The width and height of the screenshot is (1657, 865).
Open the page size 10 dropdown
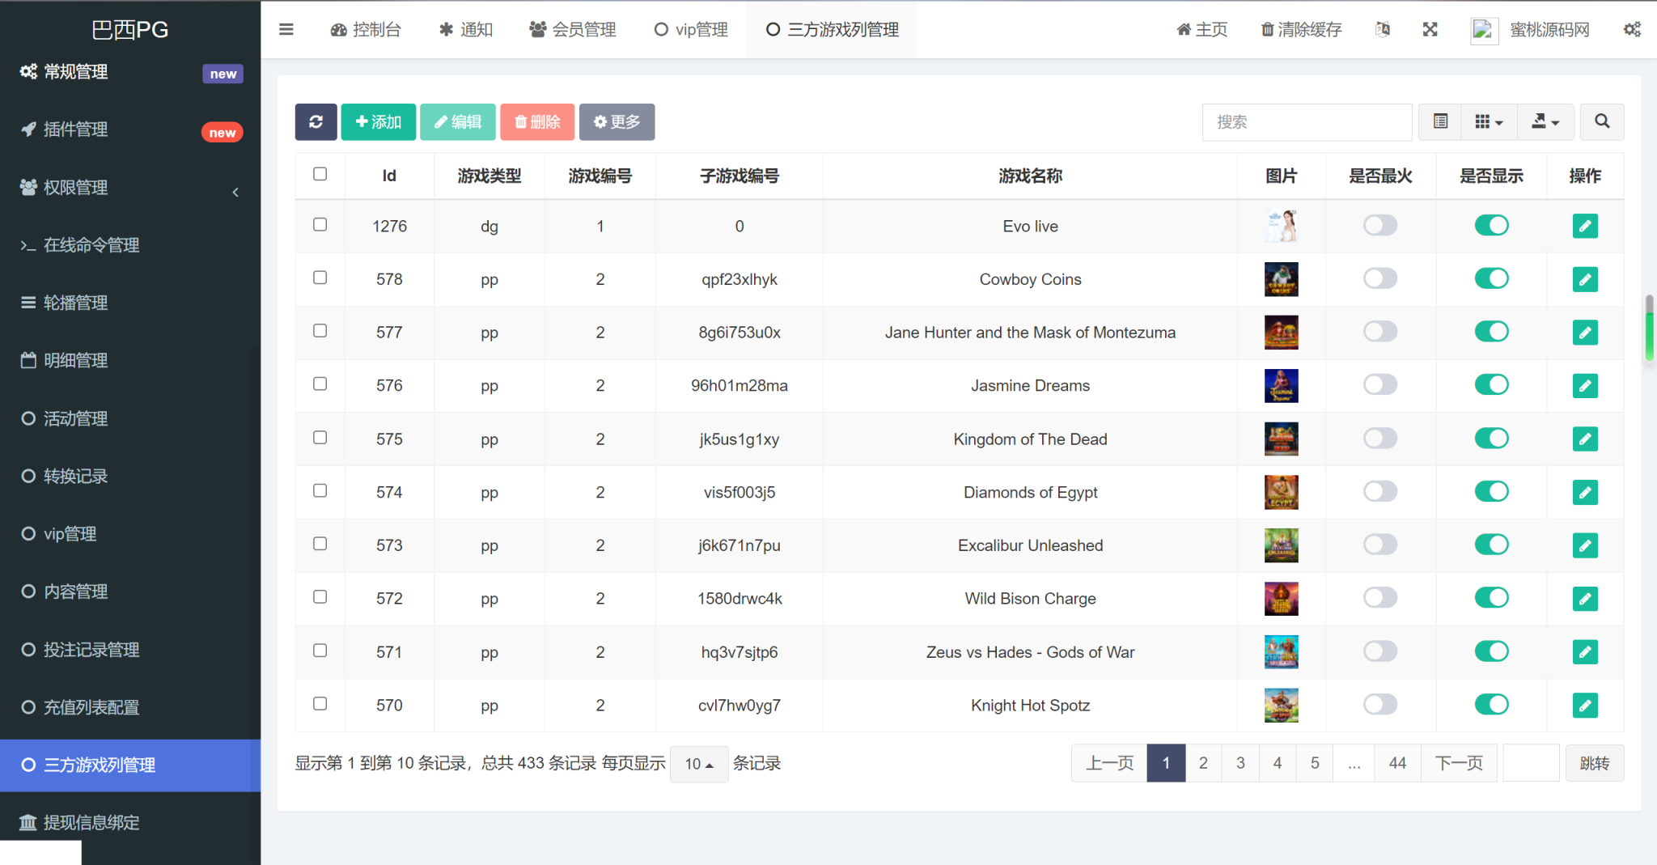[698, 764]
